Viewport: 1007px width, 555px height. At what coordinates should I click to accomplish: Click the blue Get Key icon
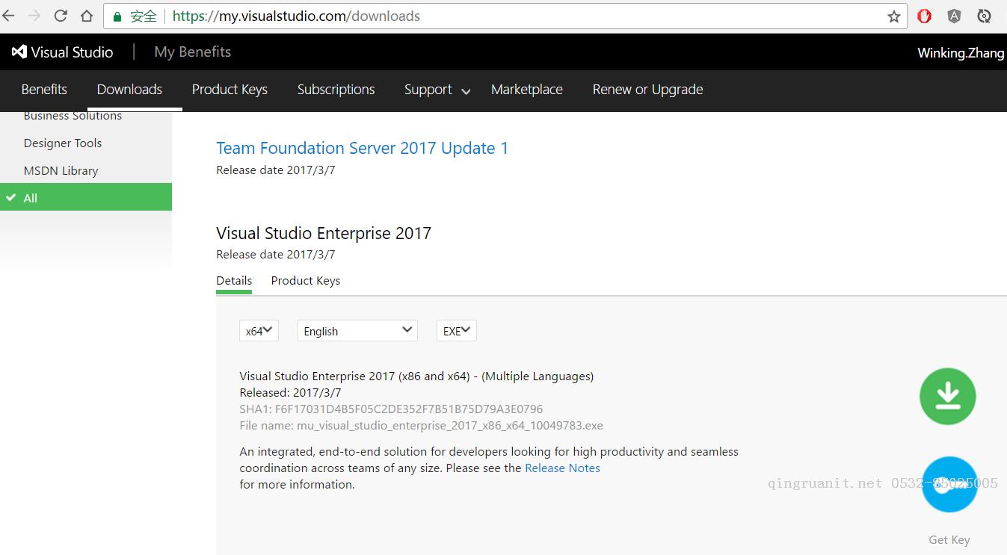click(949, 484)
